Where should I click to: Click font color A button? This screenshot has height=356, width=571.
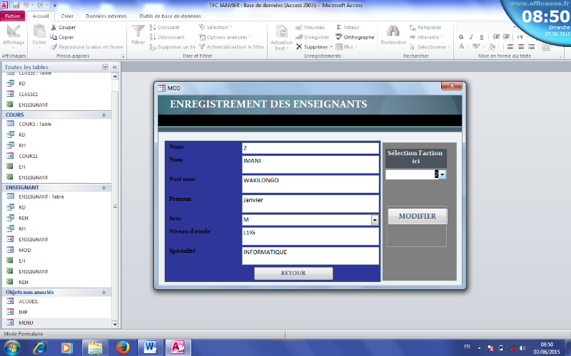[461, 46]
